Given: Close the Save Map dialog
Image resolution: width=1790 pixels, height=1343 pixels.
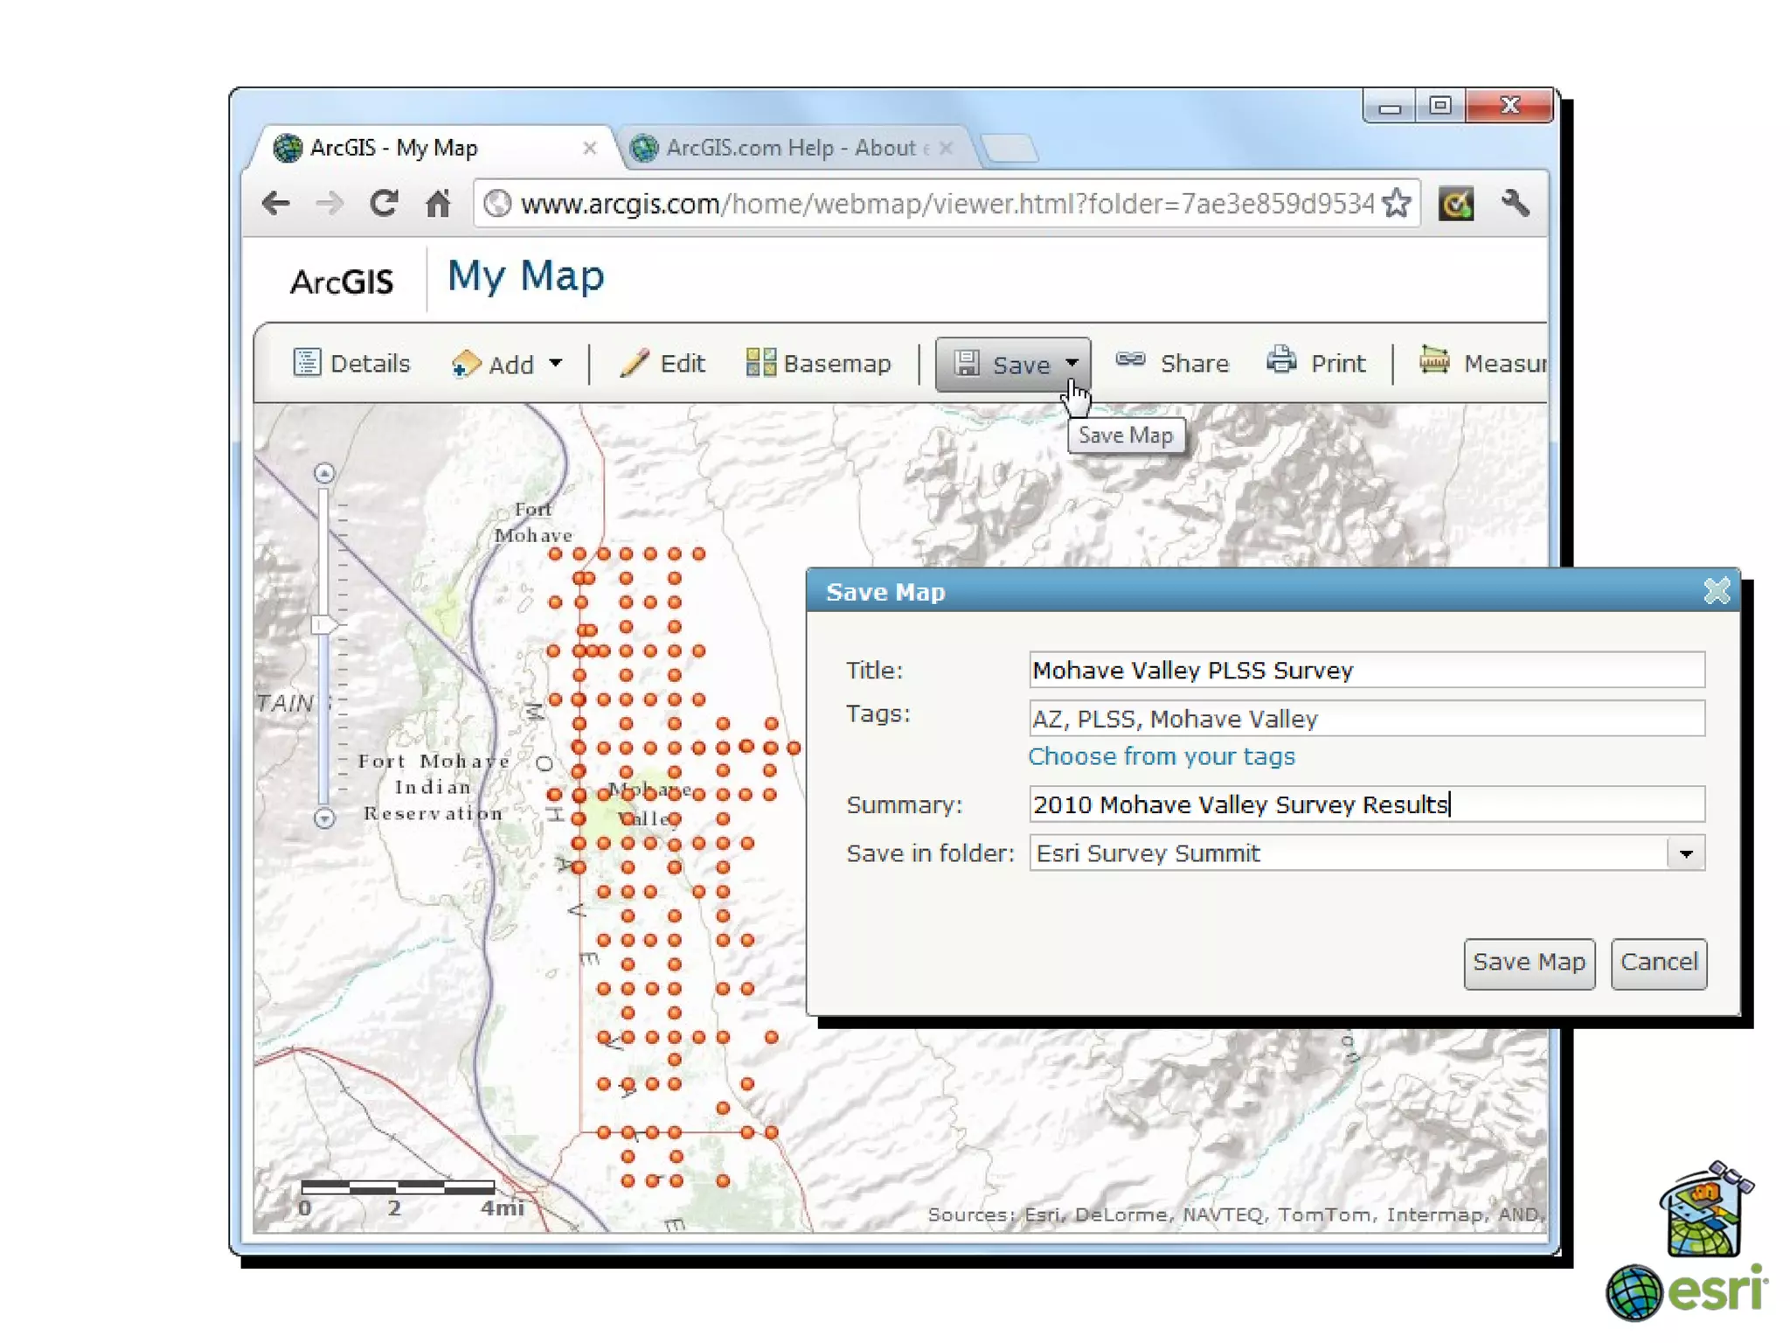Looking at the screenshot, I should (x=1717, y=592).
